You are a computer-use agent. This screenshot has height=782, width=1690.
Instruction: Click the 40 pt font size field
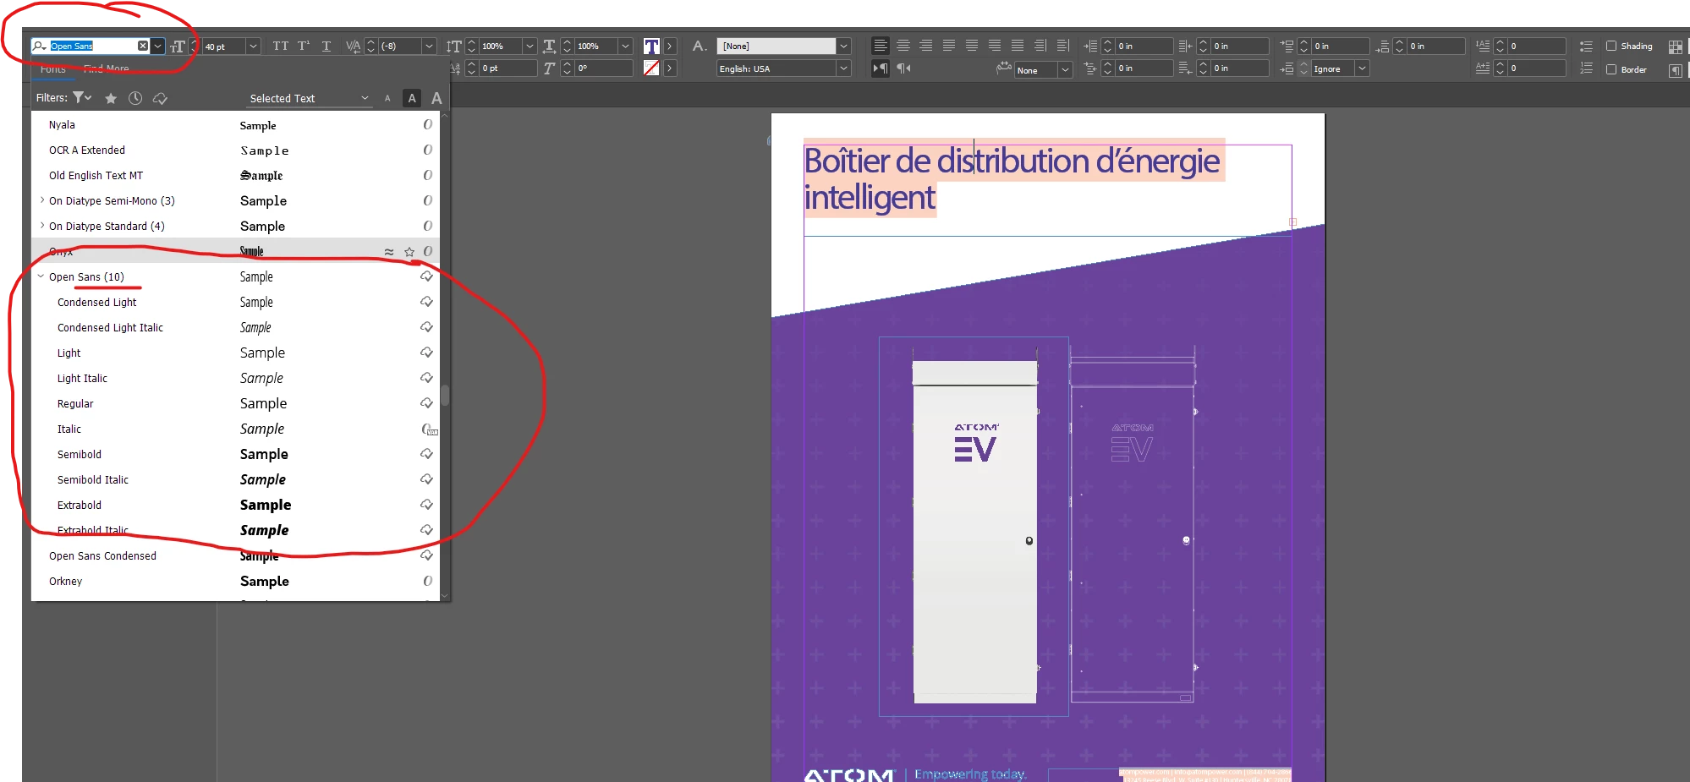coord(223,46)
